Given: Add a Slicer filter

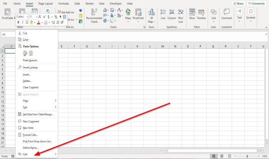Looking at the screenshot, I should [192, 14].
